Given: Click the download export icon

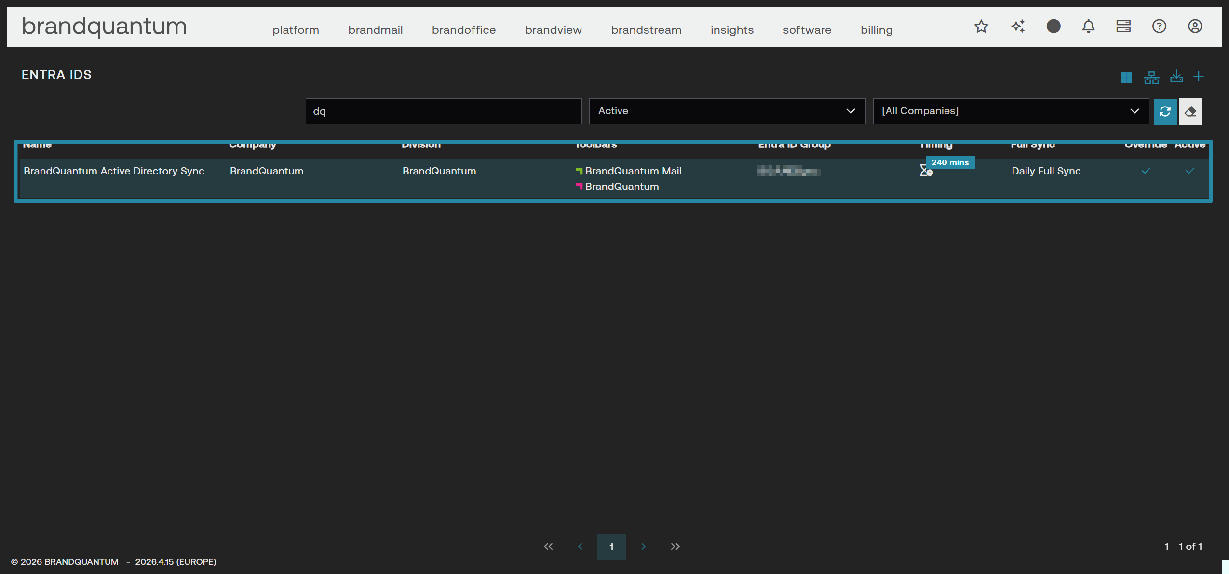Looking at the screenshot, I should [x=1176, y=76].
